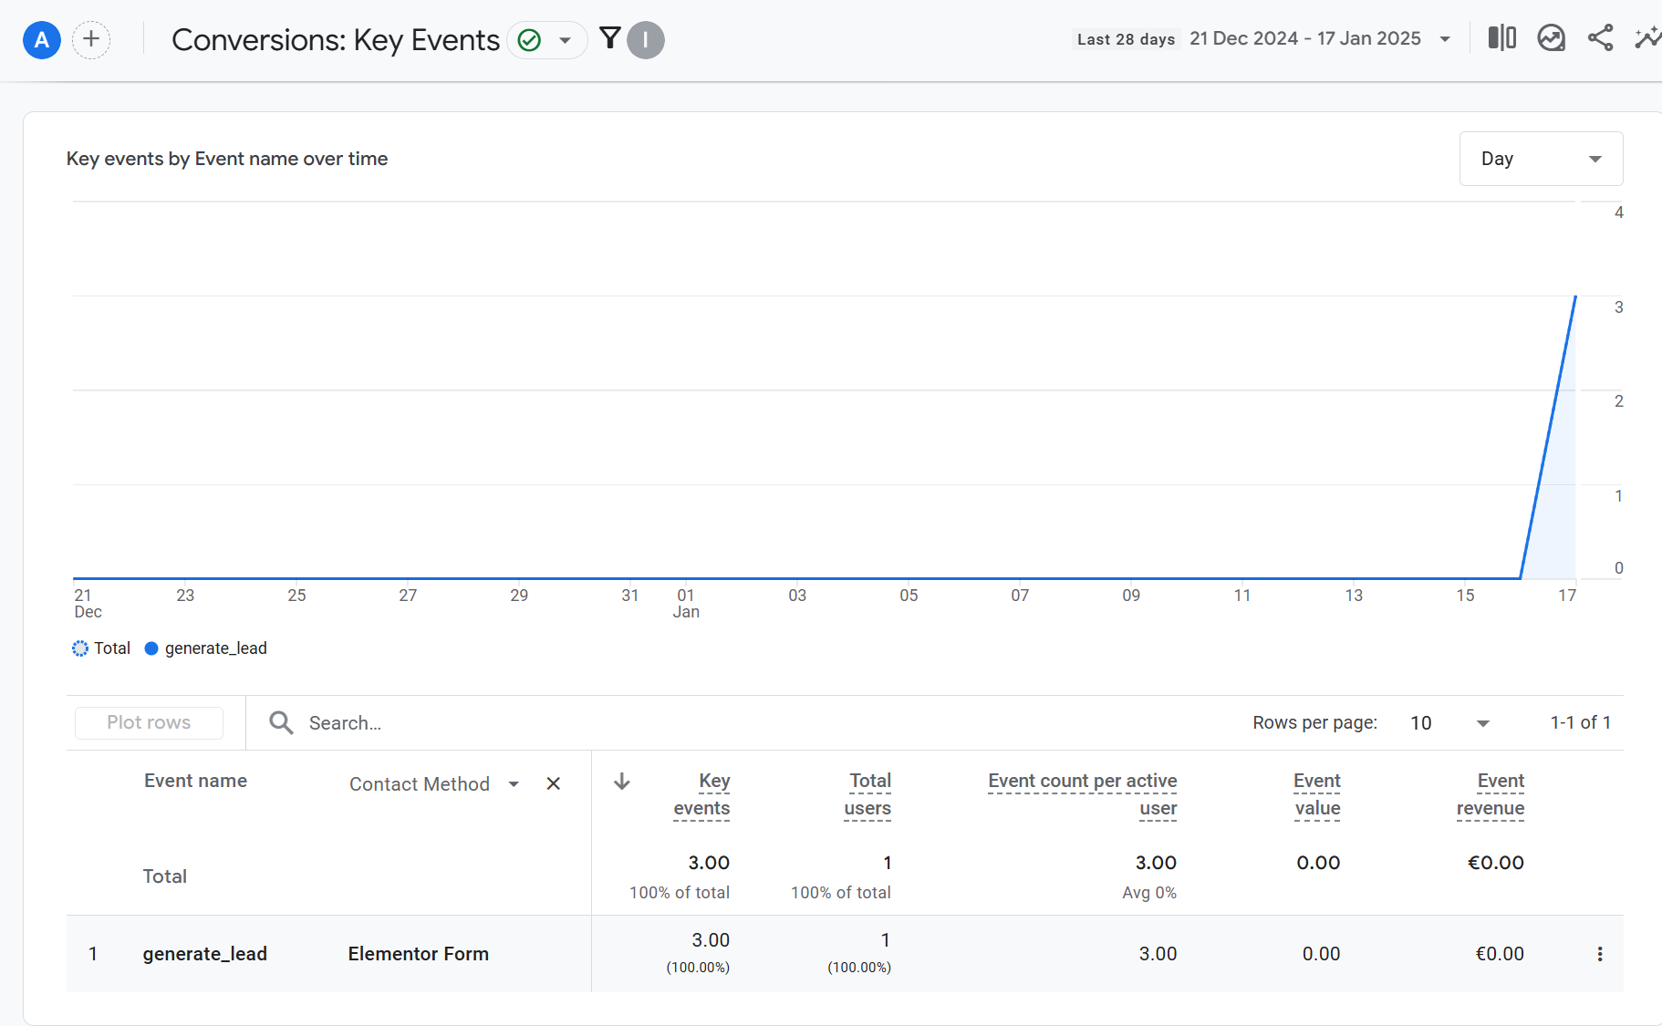Click the Plot rows button
The image size is (1662, 1026).
point(148,722)
